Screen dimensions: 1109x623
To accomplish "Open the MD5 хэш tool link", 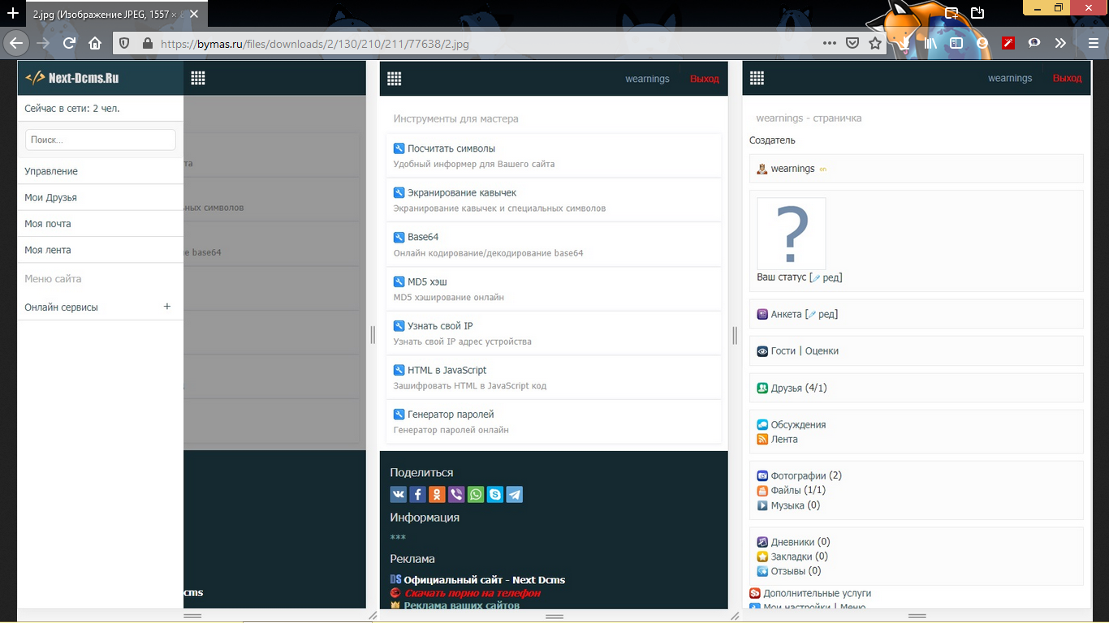I will coord(427,281).
